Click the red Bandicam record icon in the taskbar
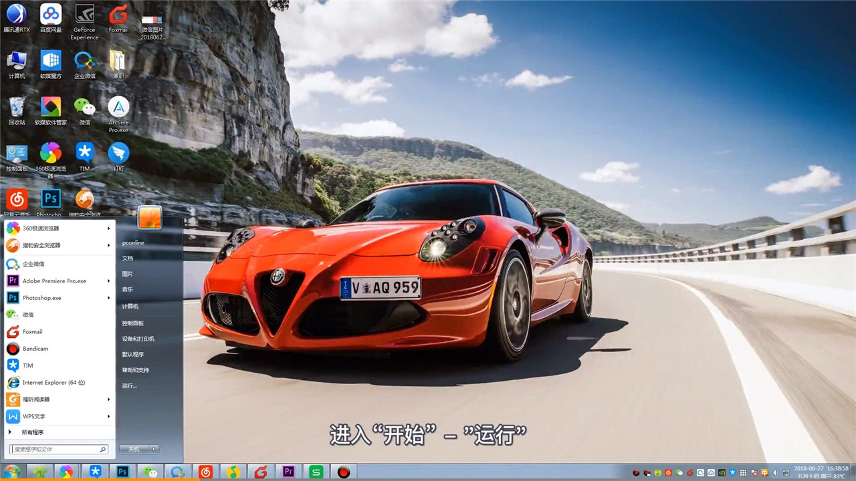 coord(344,472)
